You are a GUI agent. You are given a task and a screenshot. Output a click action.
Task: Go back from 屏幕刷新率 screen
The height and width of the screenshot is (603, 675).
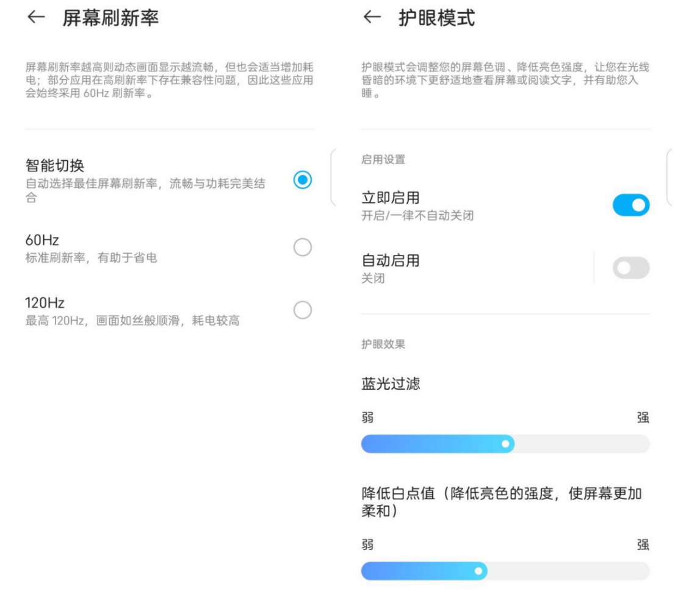click(x=36, y=17)
